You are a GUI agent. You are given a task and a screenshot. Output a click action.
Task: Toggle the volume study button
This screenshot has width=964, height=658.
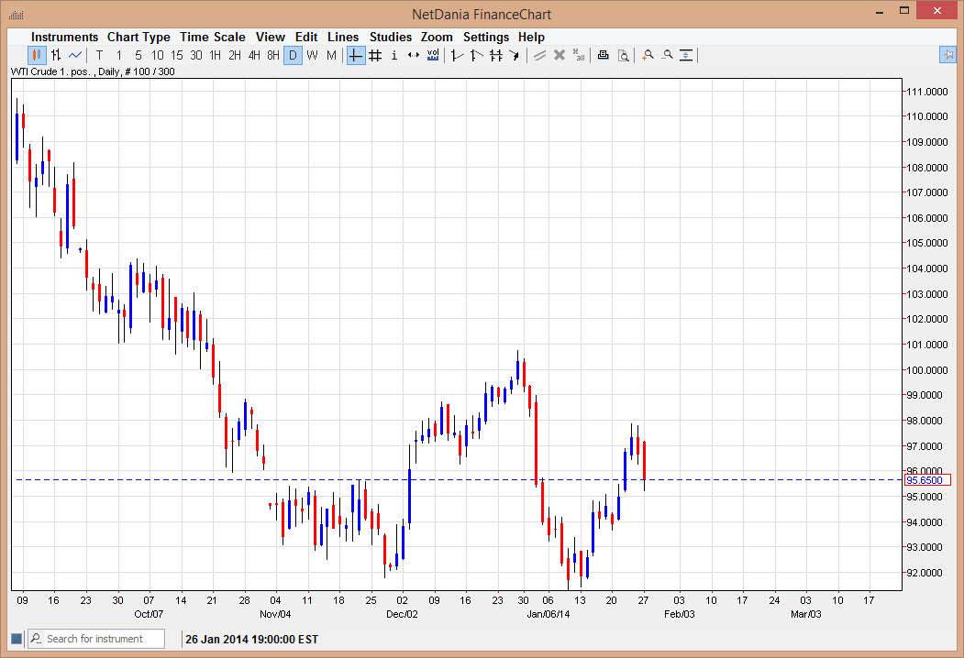pos(433,55)
